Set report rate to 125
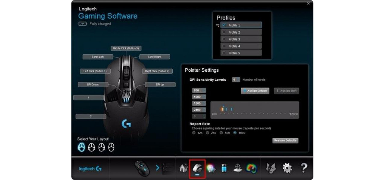 click(x=194, y=133)
